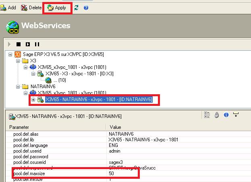251x182 pixels.
Task: Select the pool.def.lib parameter
Action: tap(24, 140)
